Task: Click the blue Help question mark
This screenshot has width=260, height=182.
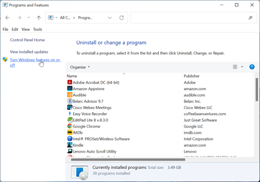Action: pyautogui.click(x=252, y=67)
